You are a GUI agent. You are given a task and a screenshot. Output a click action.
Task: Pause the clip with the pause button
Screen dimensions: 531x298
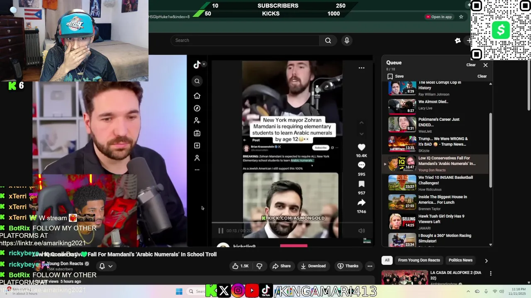[221, 231]
